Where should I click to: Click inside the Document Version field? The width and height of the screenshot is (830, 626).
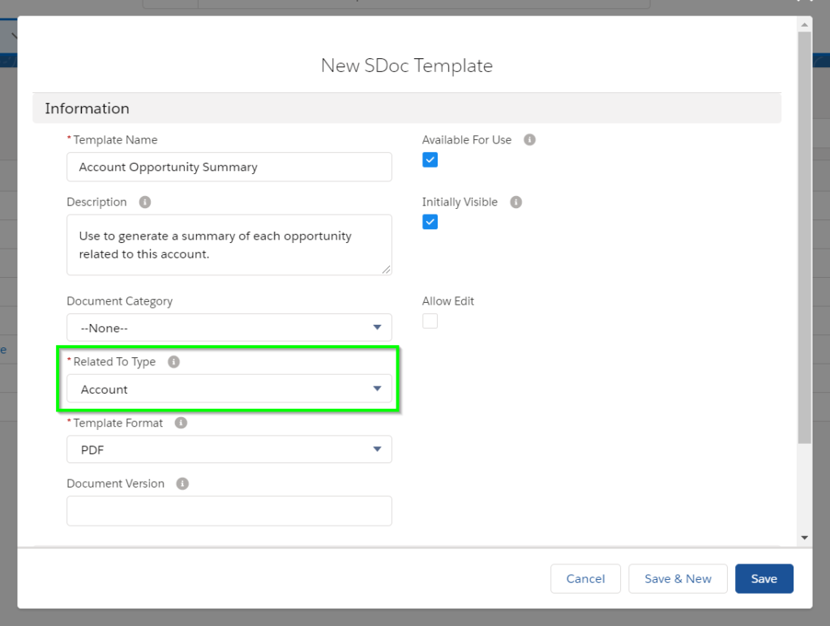click(x=229, y=510)
